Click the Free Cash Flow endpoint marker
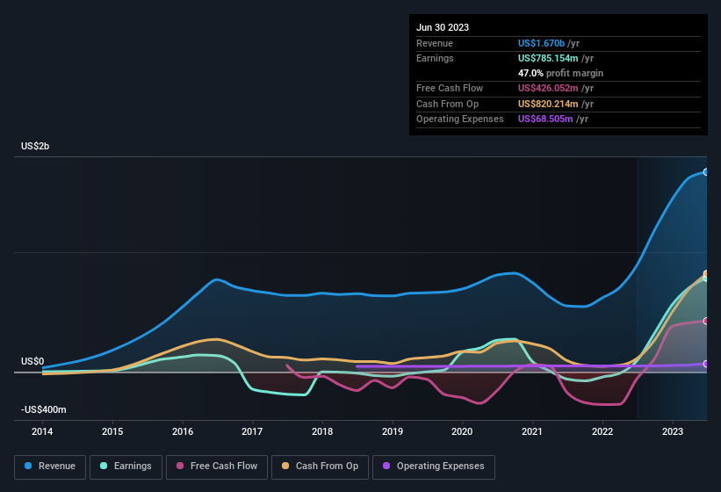Image resolution: width=721 pixels, height=492 pixels. tap(706, 322)
